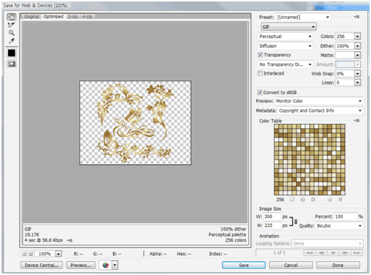Select the Zoom tool
Viewport: 371px width, 275px height.
[x=11, y=33]
